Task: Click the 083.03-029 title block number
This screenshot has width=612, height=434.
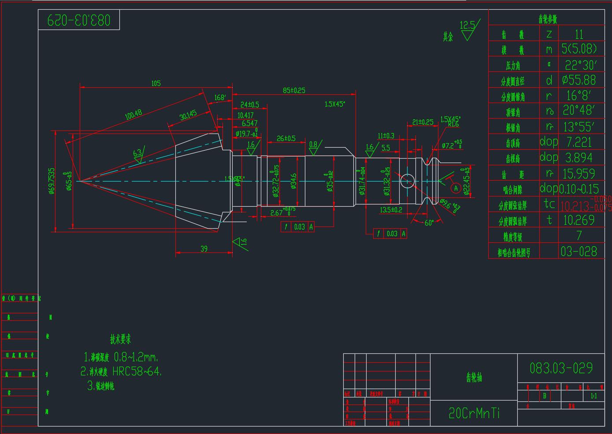Action: (561, 368)
